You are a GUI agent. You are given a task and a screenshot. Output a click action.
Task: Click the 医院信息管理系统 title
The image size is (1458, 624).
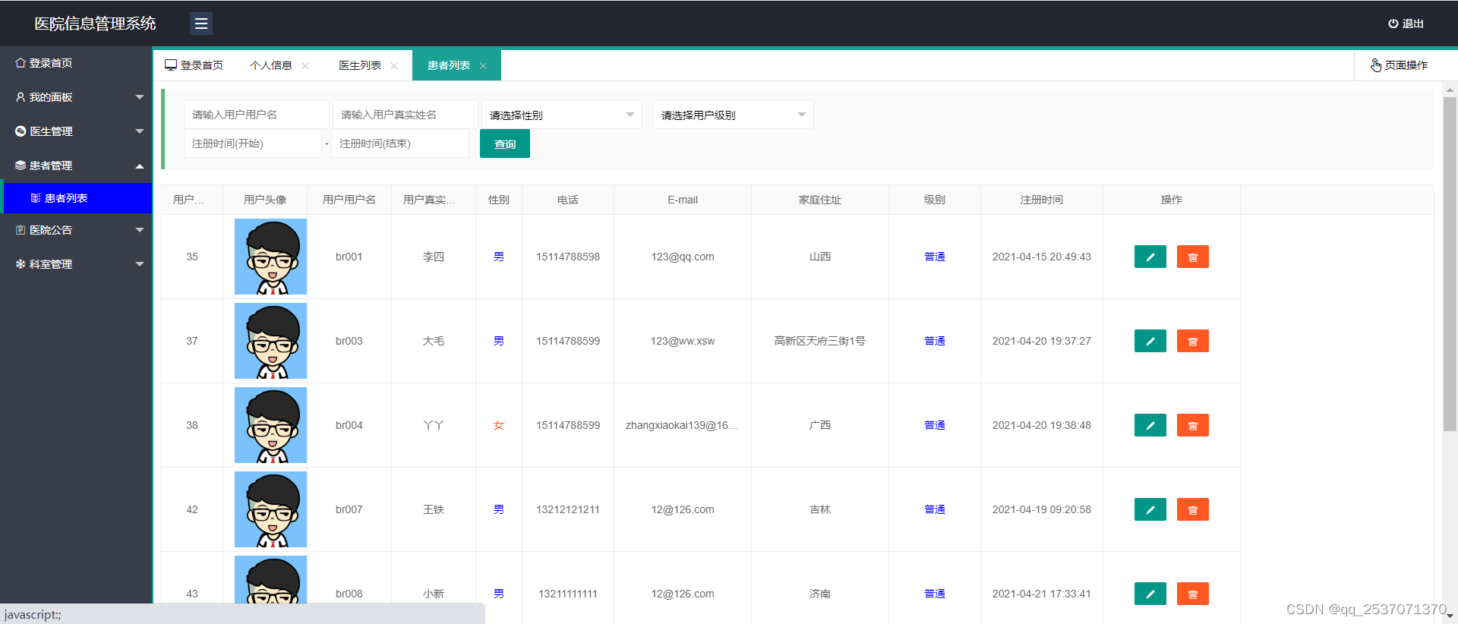point(95,24)
